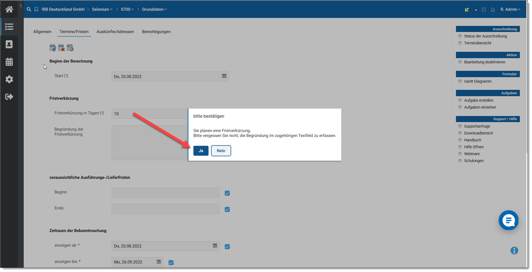This screenshot has width=532, height=272.
Task: Open date picker icon for anzeigen ab
Action: pyautogui.click(x=215, y=246)
